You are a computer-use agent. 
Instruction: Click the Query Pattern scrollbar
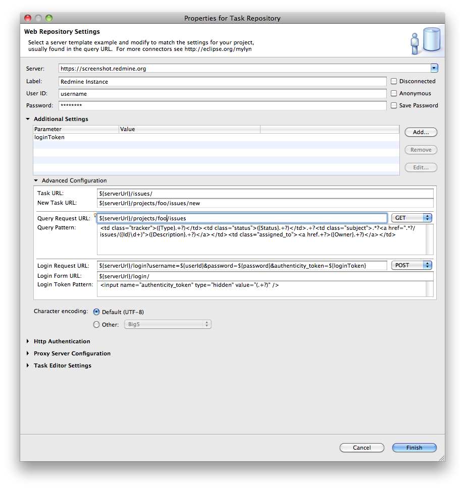(x=430, y=239)
